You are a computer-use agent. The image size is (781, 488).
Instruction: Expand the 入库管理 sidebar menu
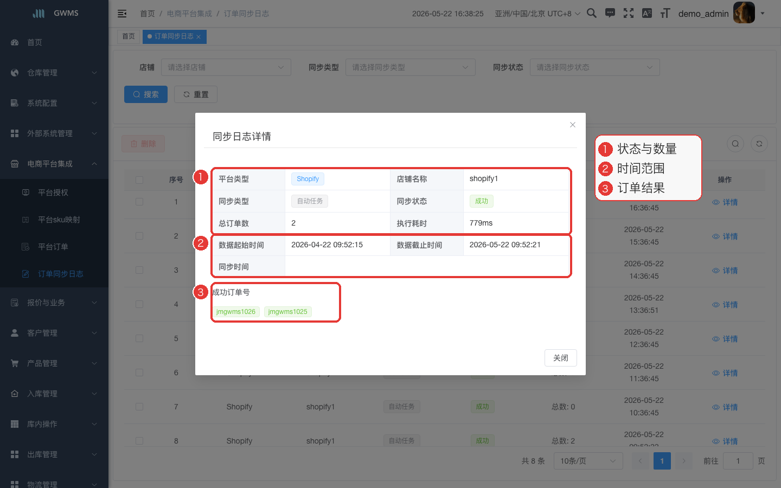[54, 394]
